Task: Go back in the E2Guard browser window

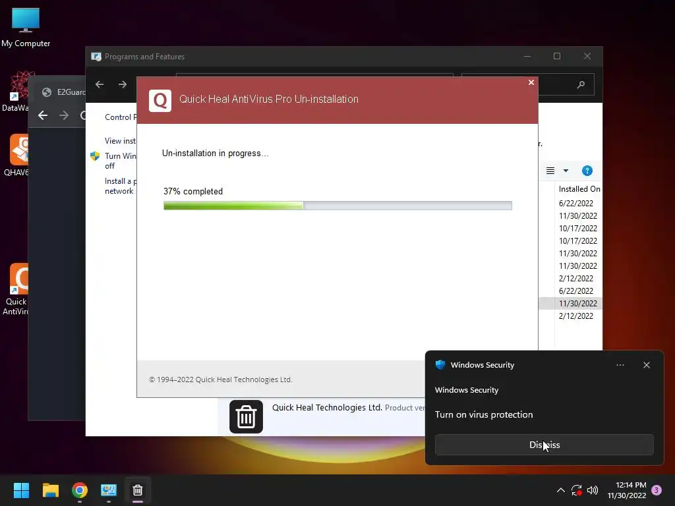Action: [43, 115]
